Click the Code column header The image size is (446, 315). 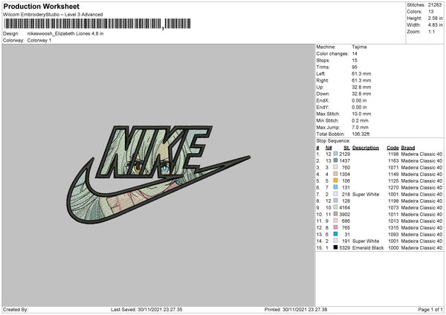pyautogui.click(x=392, y=148)
